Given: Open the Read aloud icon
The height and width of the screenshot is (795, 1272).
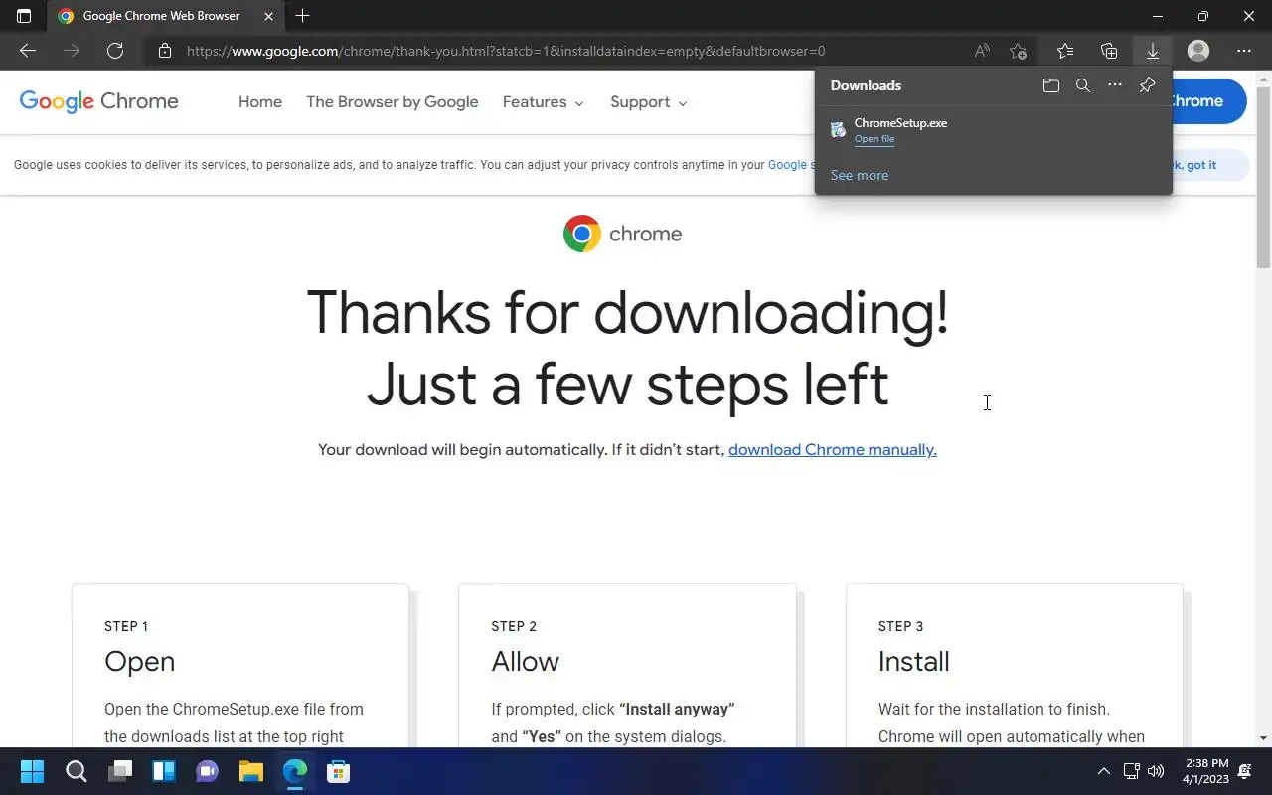Looking at the screenshot, I should (982, 51).
